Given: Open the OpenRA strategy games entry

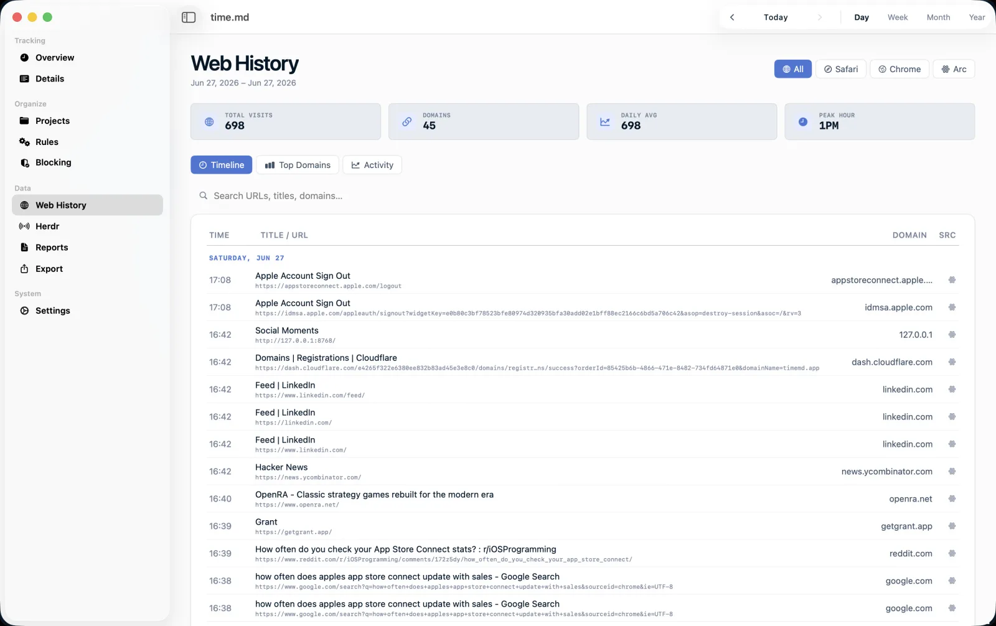Looking at the screenshot, I should tap(374, 495).
